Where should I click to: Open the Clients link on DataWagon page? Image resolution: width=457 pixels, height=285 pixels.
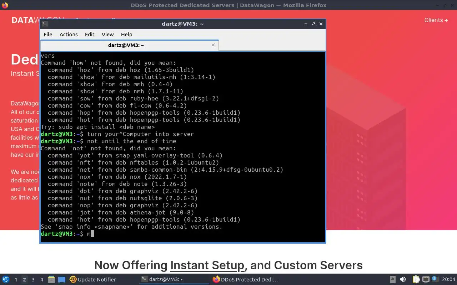coord(436,20)
